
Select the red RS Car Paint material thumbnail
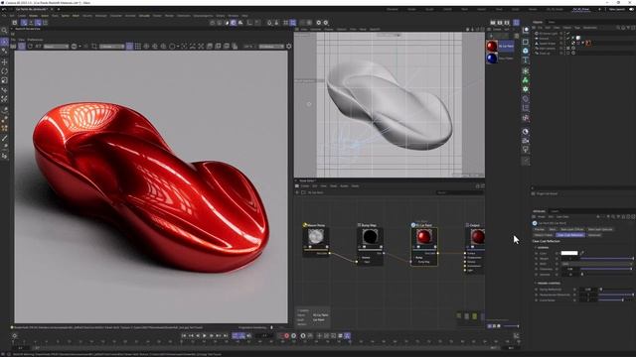coord(492,47)
